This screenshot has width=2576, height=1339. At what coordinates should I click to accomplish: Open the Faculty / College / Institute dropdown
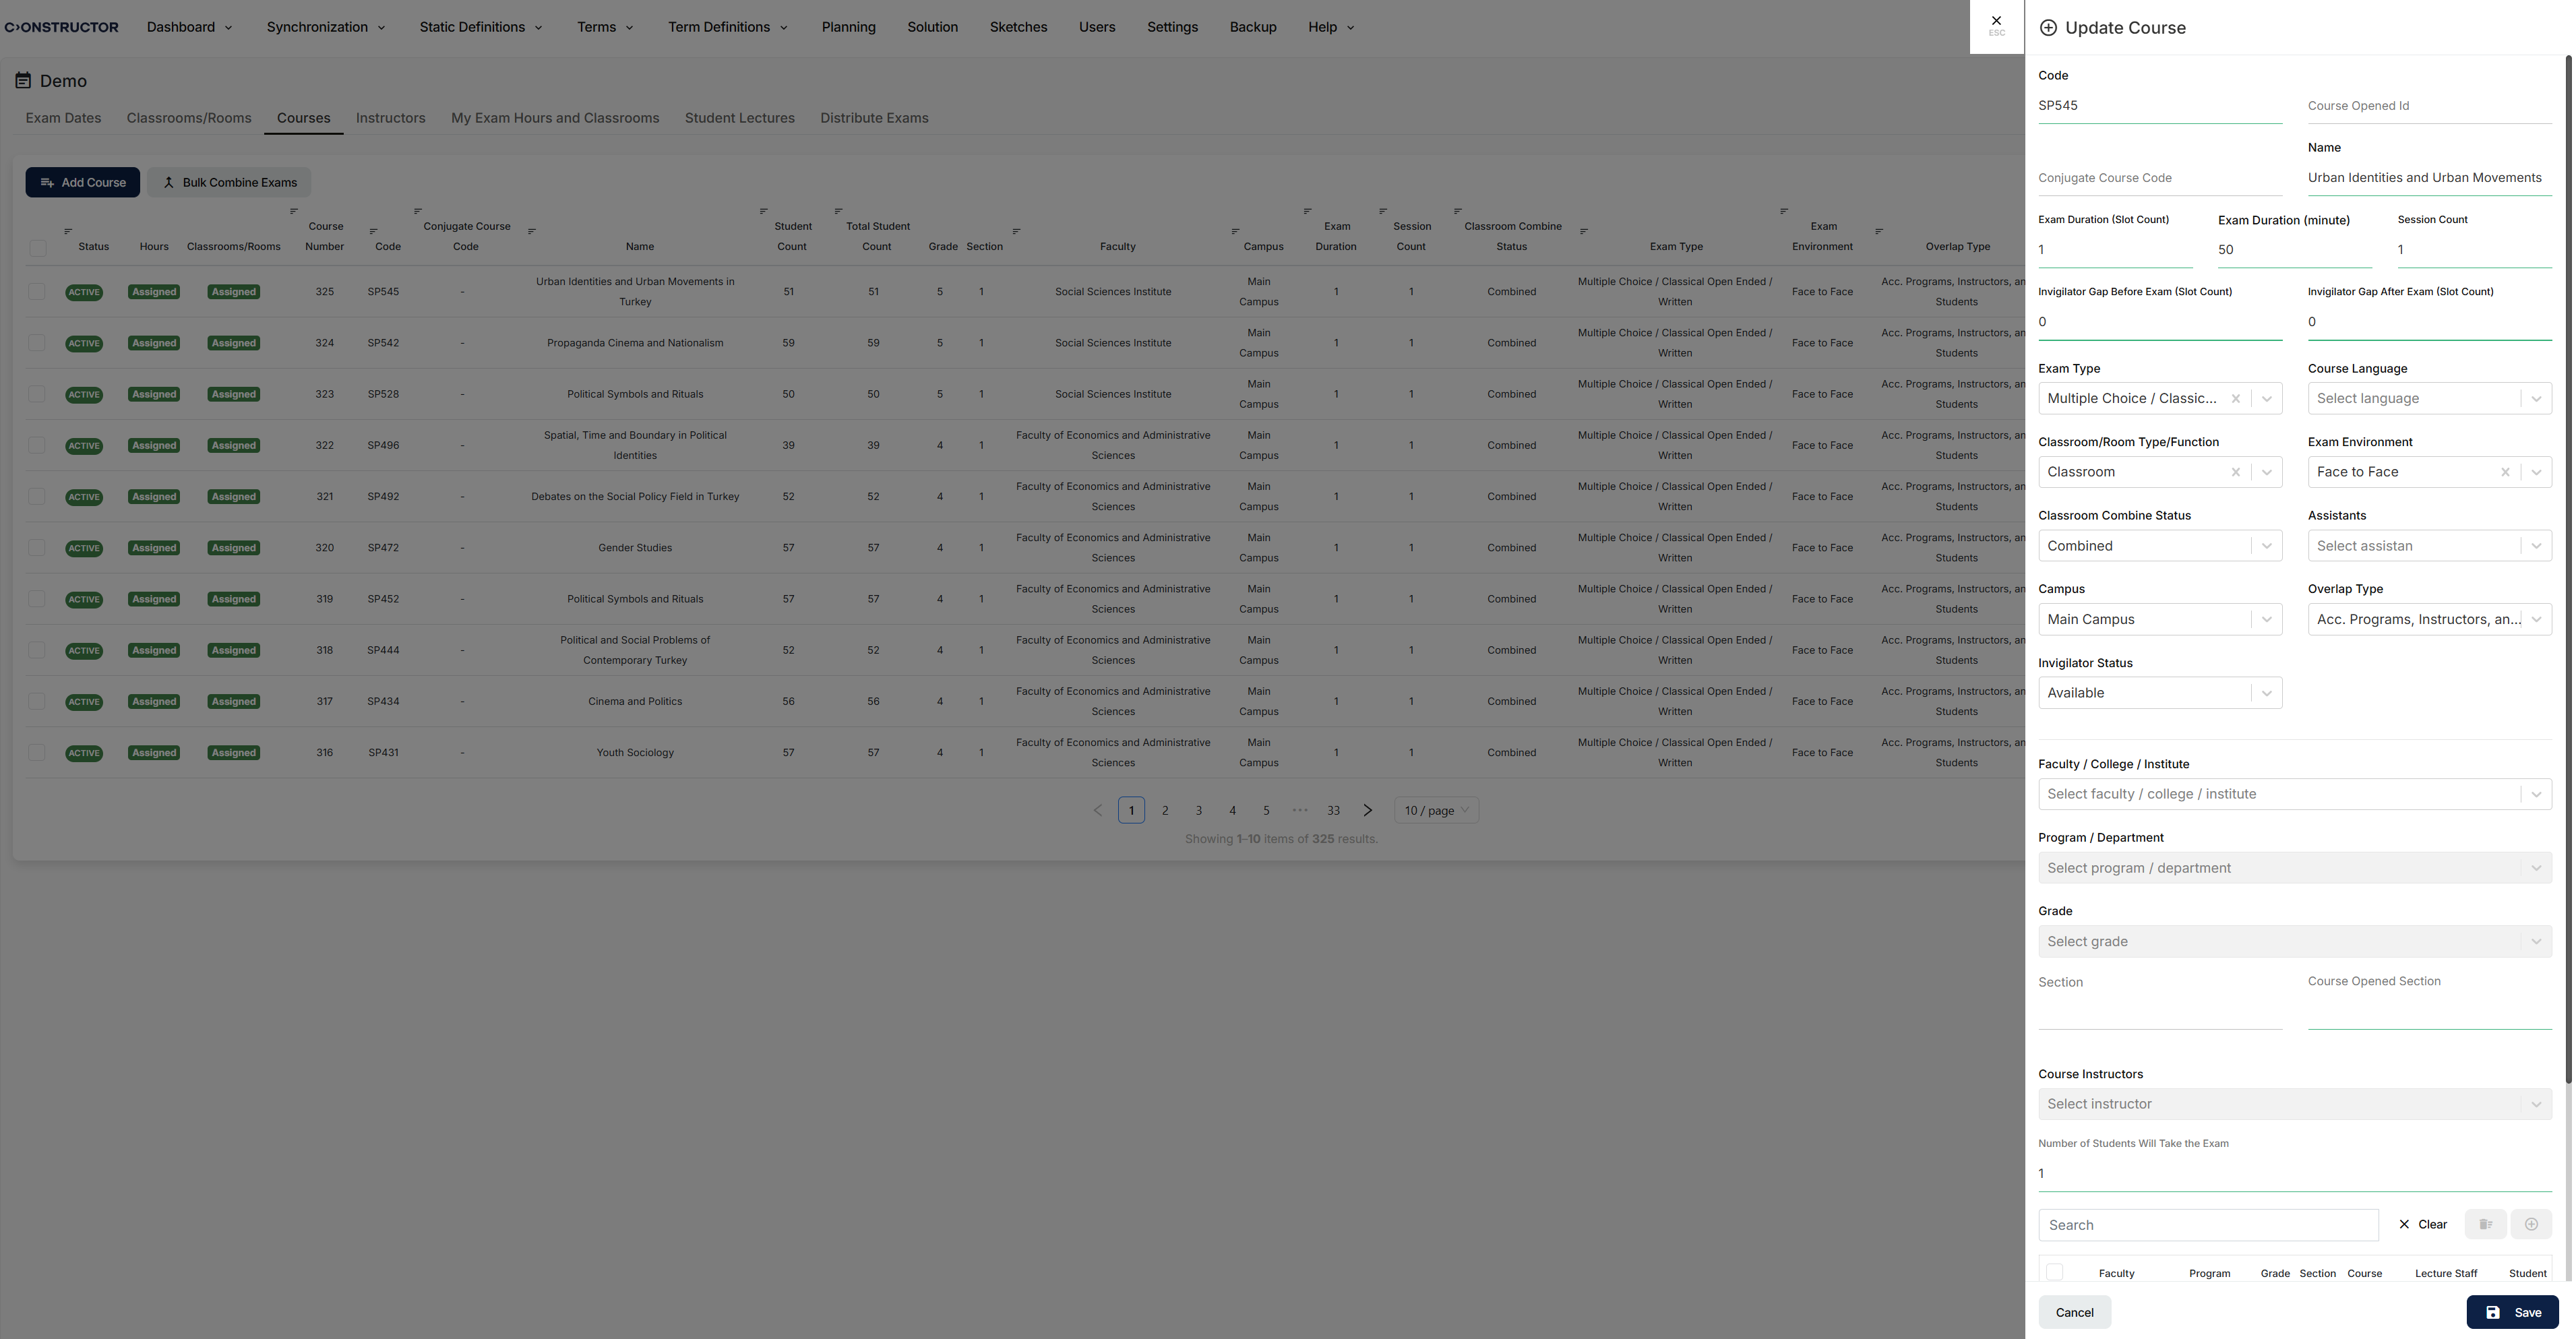(2295, 794)
